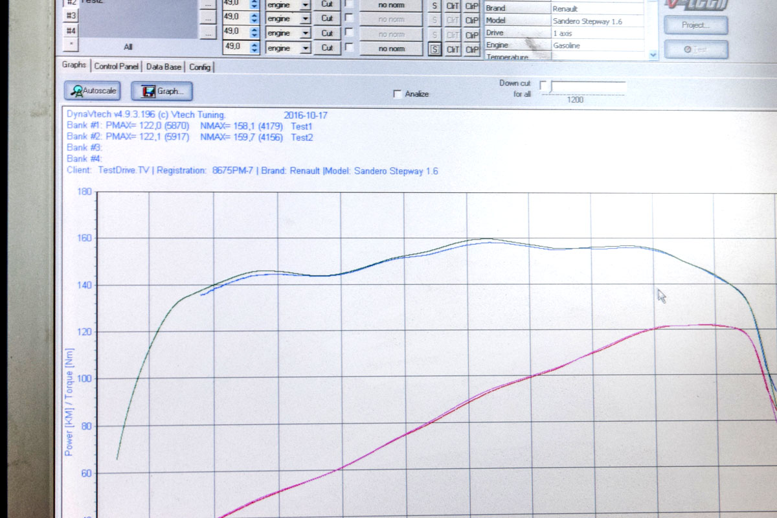Enable the Analize checkbox
Screen dimensions: 777x518
tap(398, 95)
